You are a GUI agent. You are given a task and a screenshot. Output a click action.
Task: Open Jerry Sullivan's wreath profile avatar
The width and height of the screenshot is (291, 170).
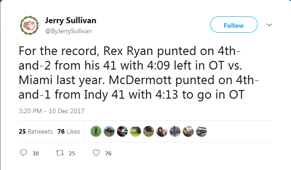(x=29, y=25)
